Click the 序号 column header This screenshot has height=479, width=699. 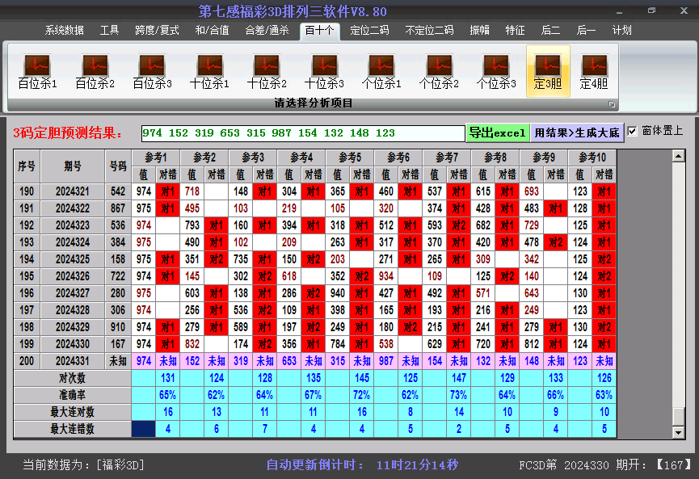coord(27,166)
